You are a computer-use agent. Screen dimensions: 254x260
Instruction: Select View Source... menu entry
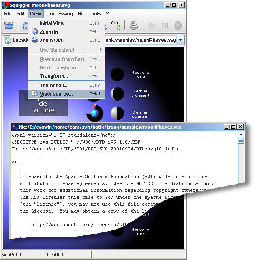tap(56, 94)
